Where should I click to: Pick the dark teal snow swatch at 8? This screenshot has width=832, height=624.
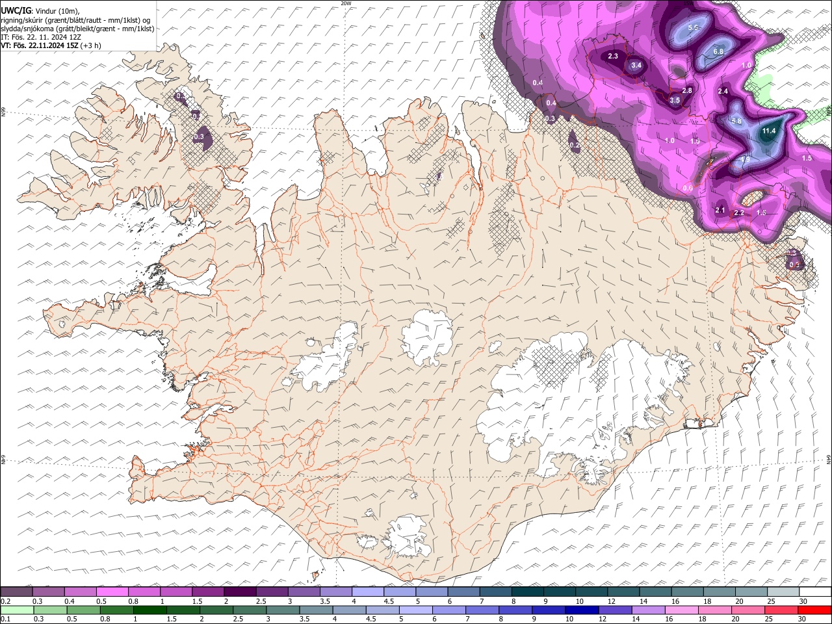[x=528, y=592]
